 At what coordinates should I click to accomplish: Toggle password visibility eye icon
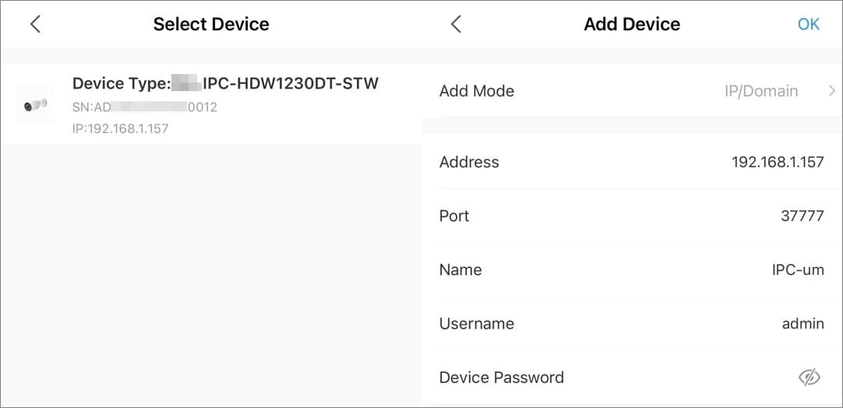809,378
